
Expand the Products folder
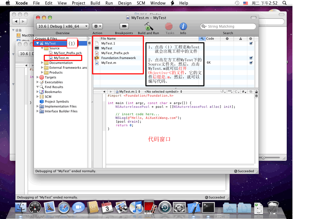click(x=42, y=72)
